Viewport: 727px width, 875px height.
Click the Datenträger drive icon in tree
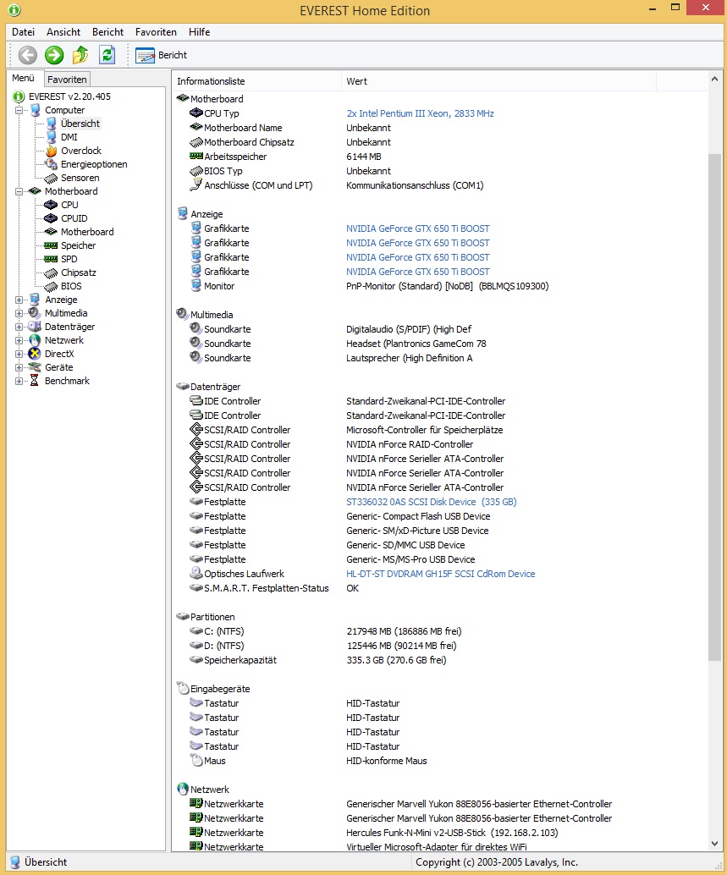35,327
